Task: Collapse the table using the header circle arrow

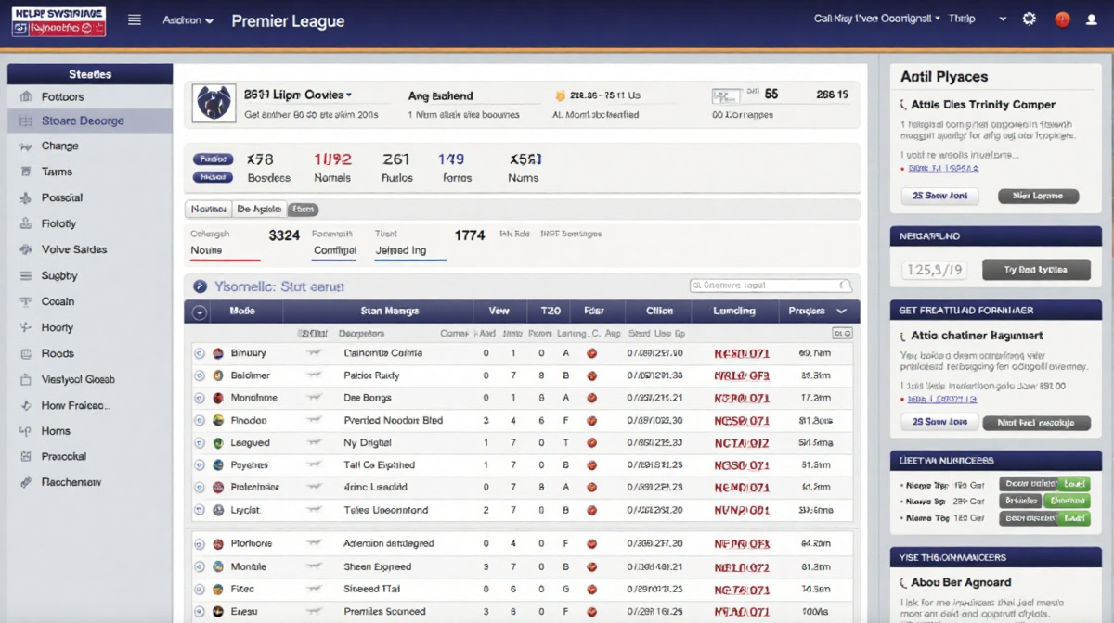Action: coord(199,312)
